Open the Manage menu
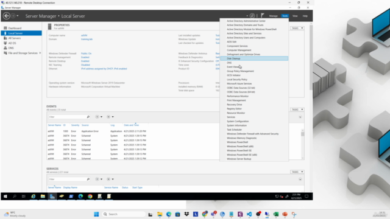The image size is (390, 219). point(273,16)
